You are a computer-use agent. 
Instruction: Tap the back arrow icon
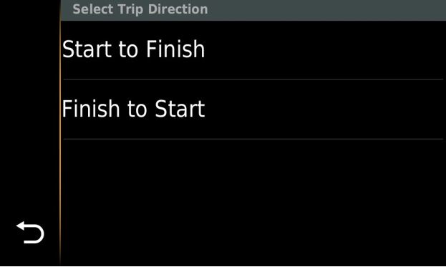(x=30, y=233)
